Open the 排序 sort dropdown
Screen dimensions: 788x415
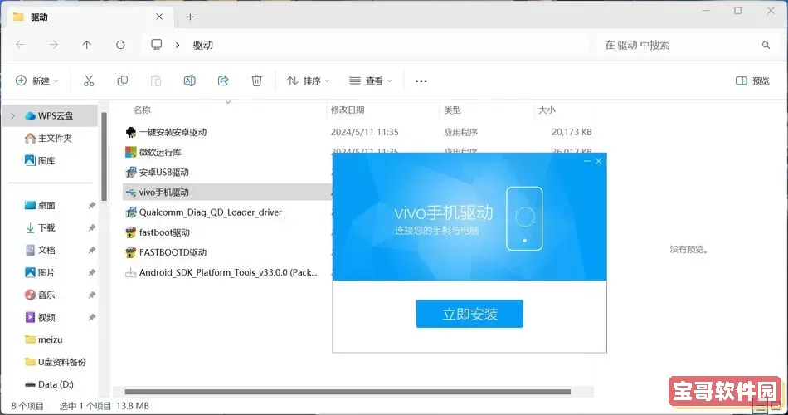(x=308, y=81)
